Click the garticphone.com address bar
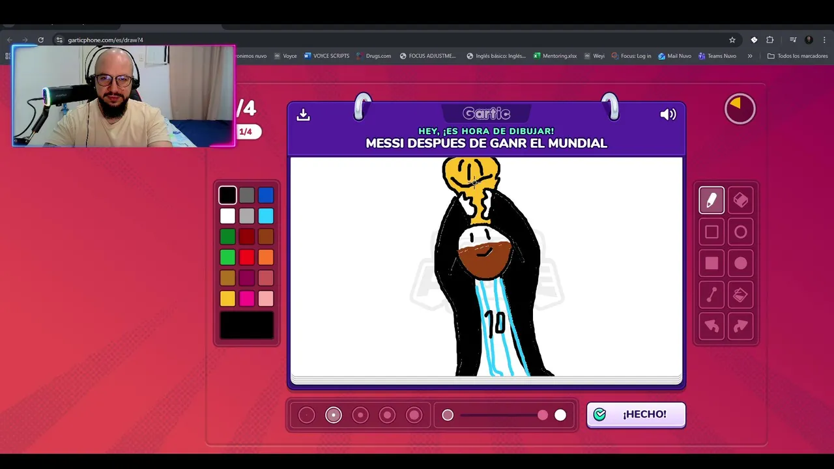The image size is (834, 469). 391,40
